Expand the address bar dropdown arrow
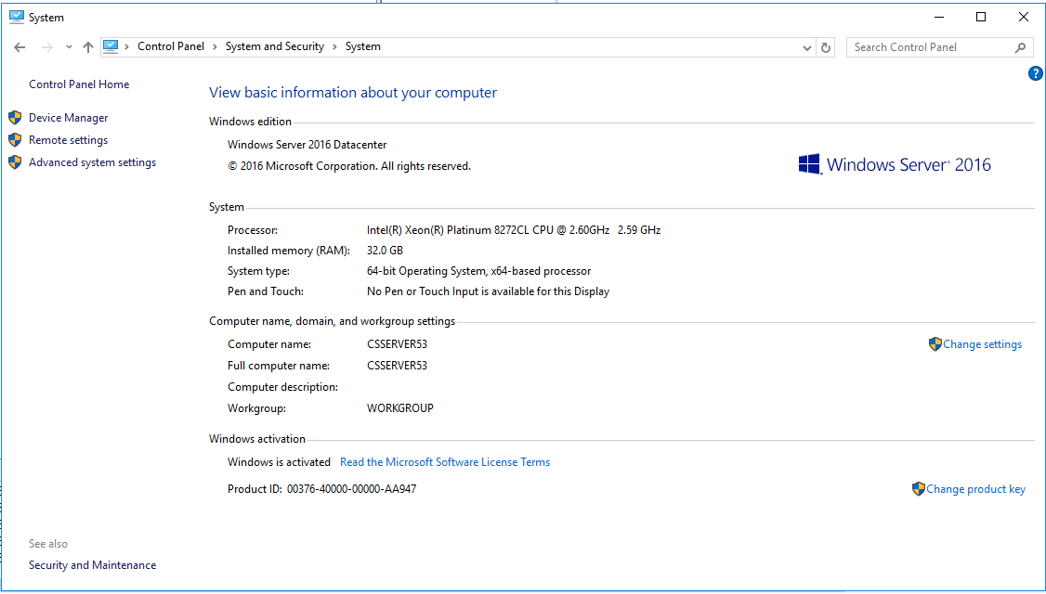The image size is (1046, 594). point(806,46)
